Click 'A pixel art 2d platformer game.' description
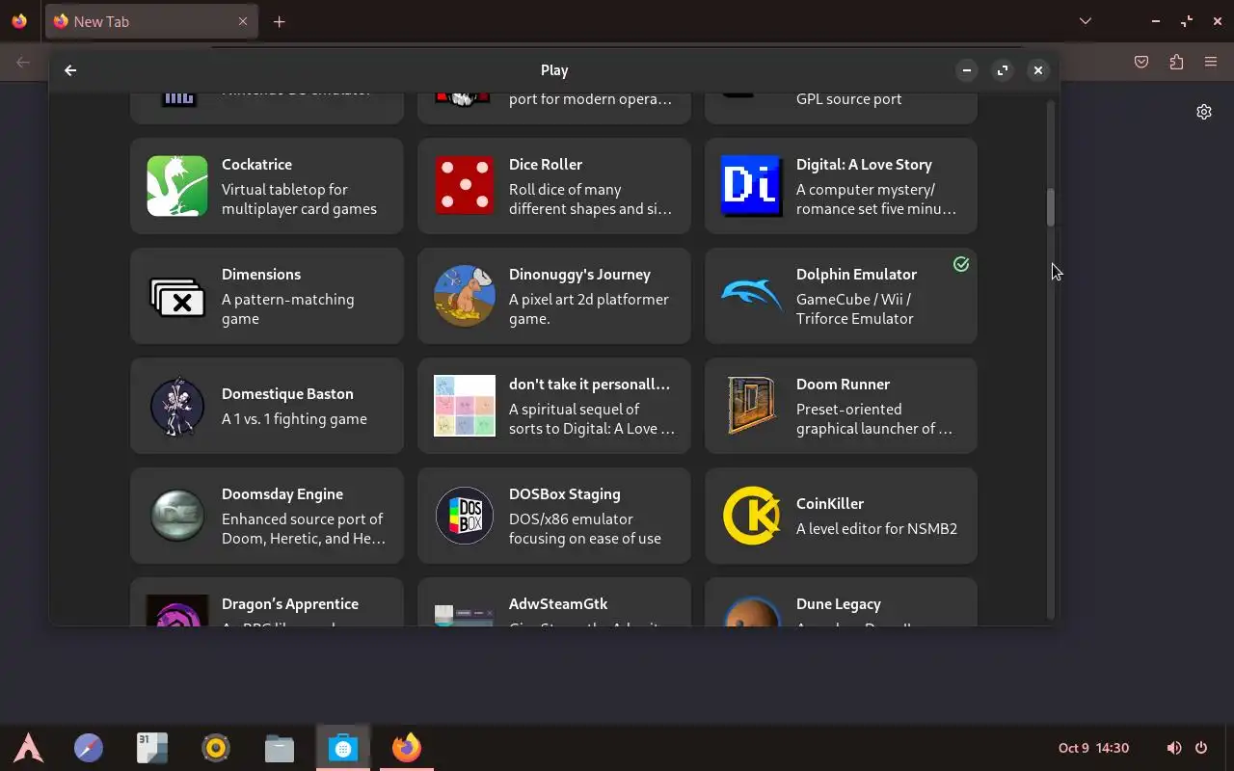 click(589, 309)
